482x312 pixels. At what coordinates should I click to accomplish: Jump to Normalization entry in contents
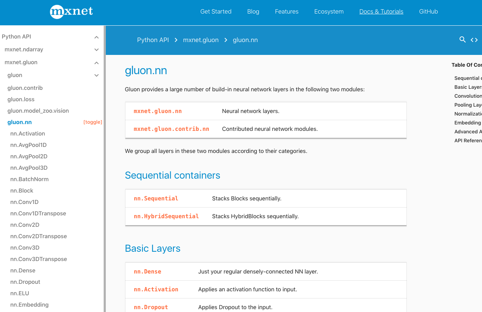468,114
